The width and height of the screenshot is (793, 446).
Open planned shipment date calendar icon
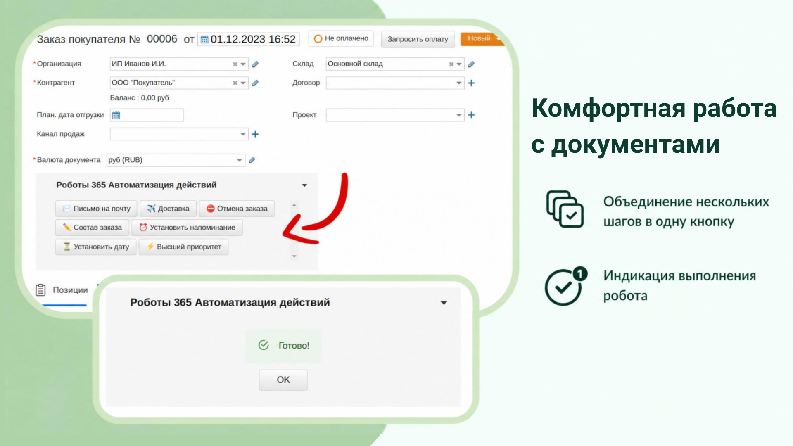(x=116, y=115)
